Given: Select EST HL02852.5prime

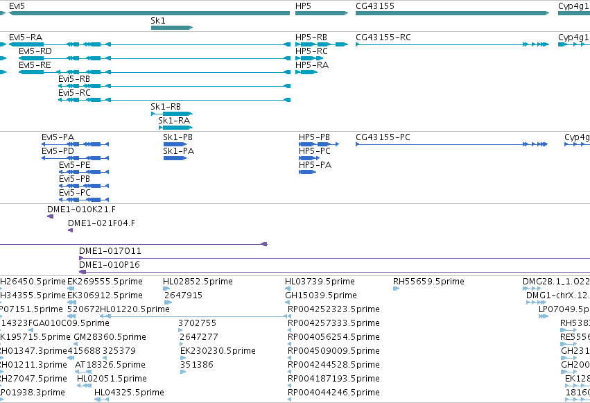Looking at the screenshot, I should coord(198,282).
